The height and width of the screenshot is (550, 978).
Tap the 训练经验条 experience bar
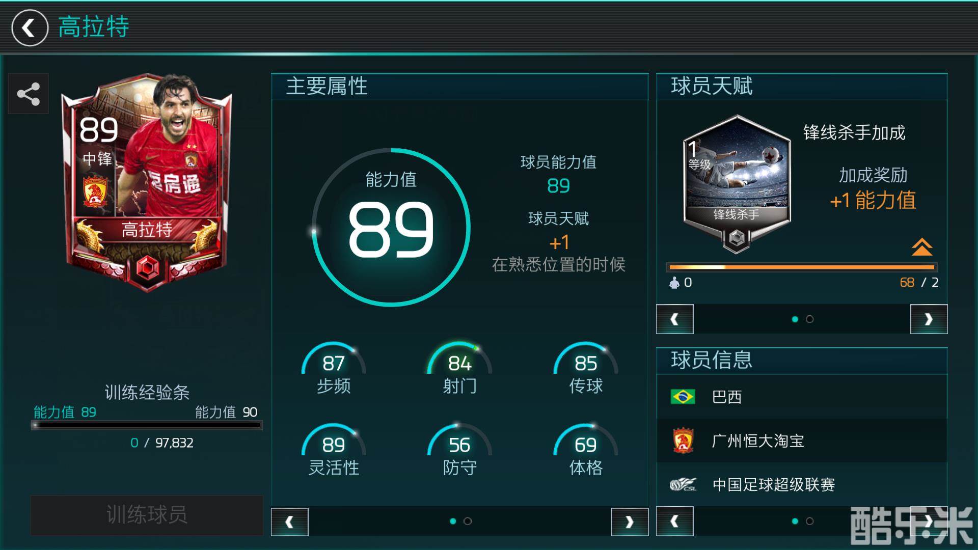click(x=147, y=425)
